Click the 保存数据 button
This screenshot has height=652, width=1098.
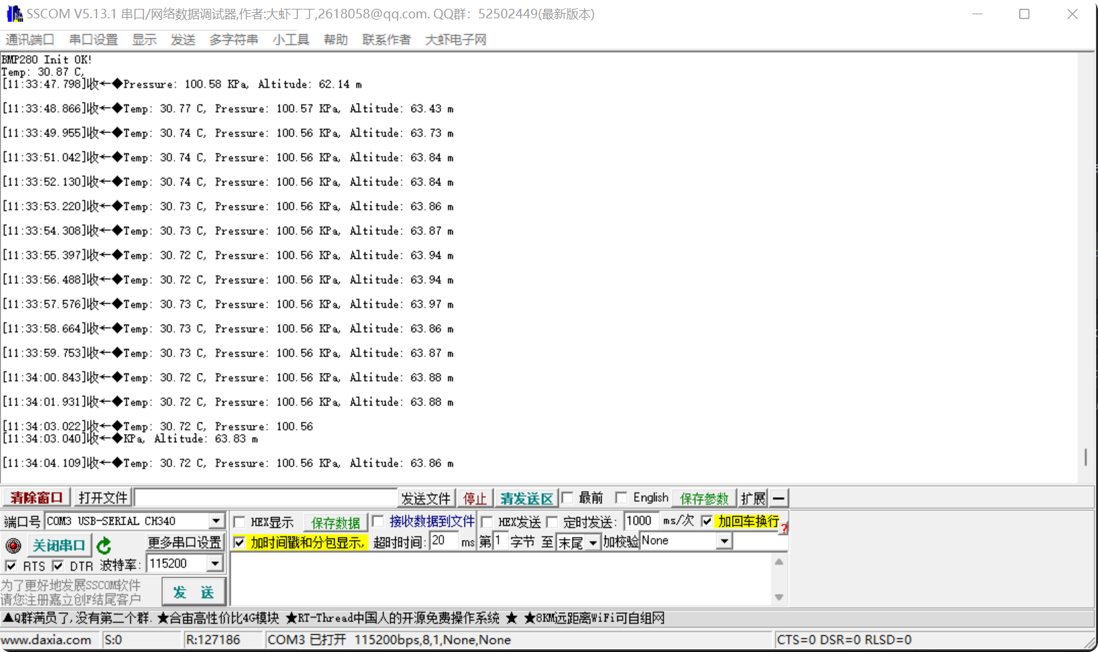tap(335, 522)
